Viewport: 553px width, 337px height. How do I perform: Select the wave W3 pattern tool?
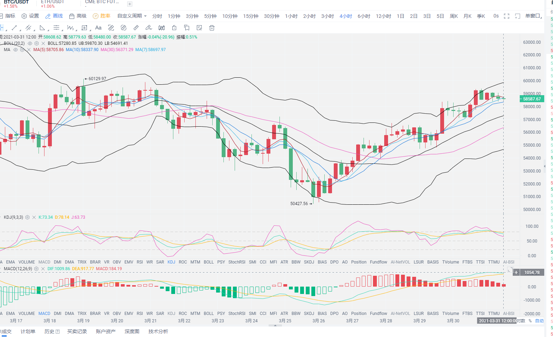click(70, 28)
